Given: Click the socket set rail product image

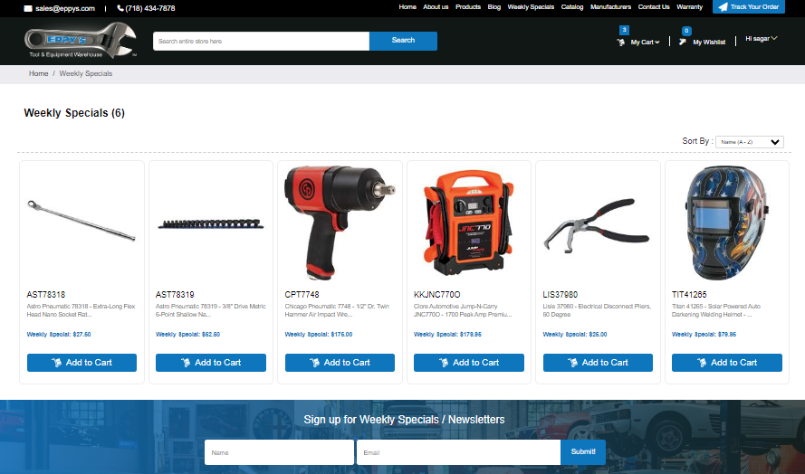Looking at the screenshot, I should [x=210, y=223].
